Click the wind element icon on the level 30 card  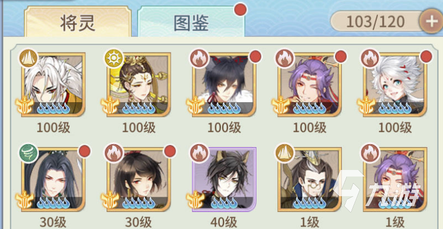28,152
